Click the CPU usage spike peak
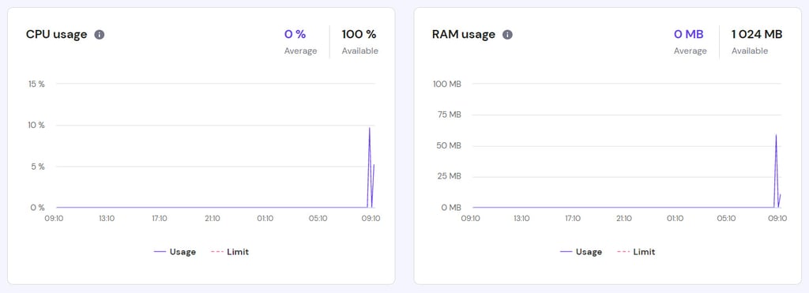This screenshot has width=809, height=293. pos(370,128)
